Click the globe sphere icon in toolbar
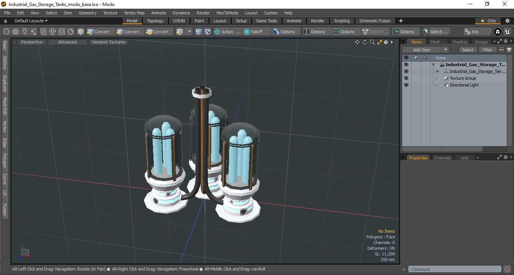This screenshot has width=514, height=275. click(15, 32)
